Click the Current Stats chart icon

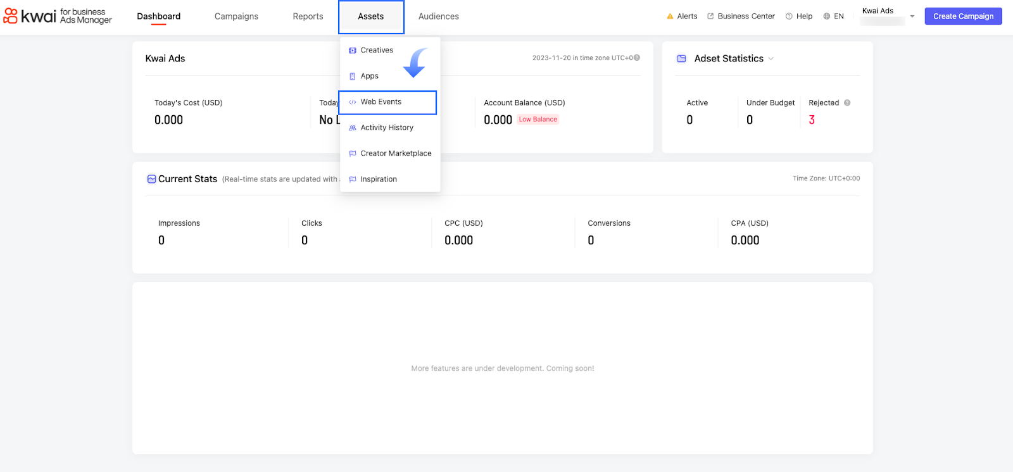coord(151,179)
